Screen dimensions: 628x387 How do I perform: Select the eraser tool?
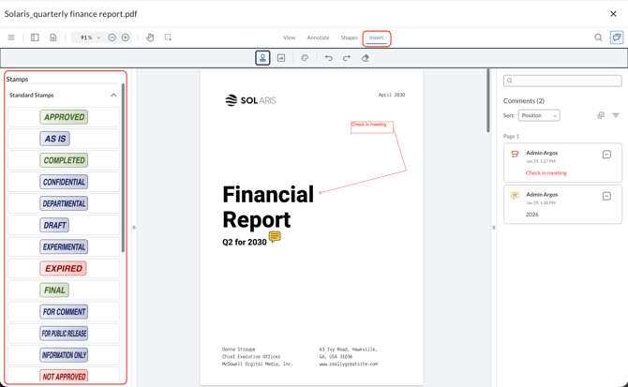tap(366, 58)
